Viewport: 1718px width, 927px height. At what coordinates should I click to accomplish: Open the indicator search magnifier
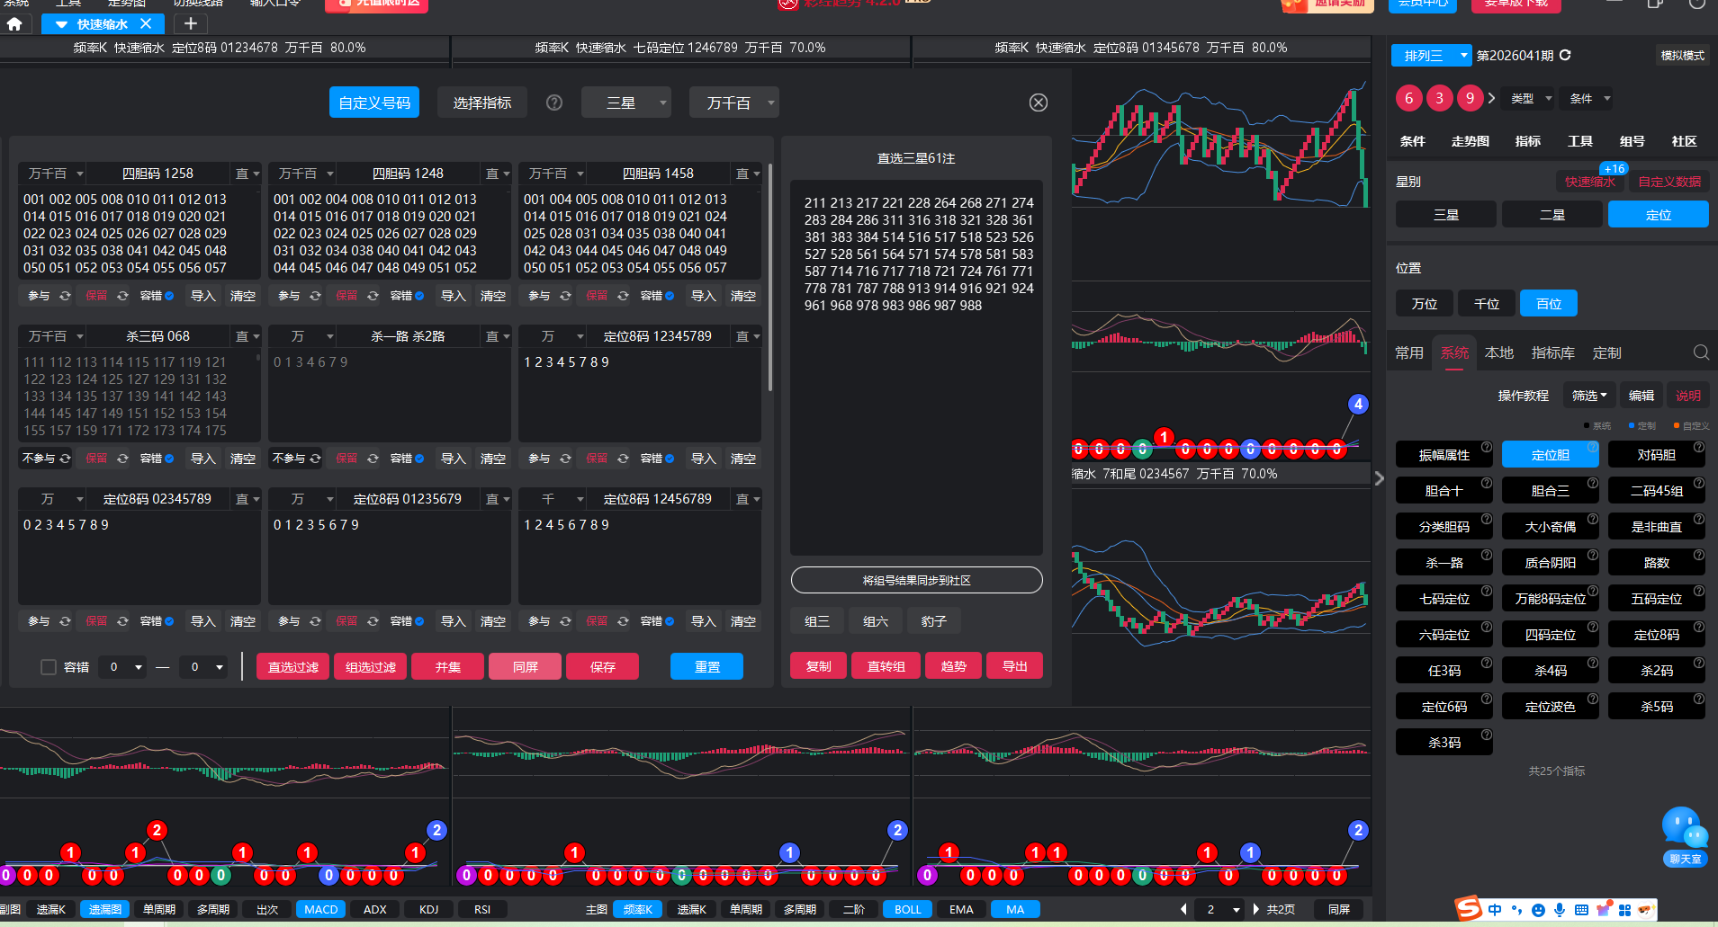(x=1700, y=352)
